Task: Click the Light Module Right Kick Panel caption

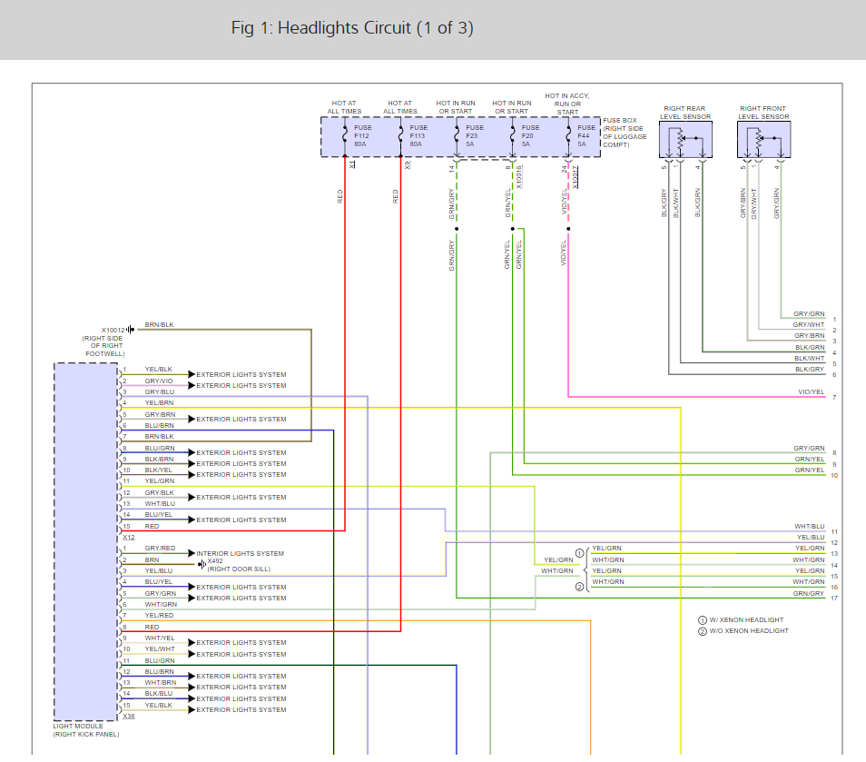Action: [86, 730]
